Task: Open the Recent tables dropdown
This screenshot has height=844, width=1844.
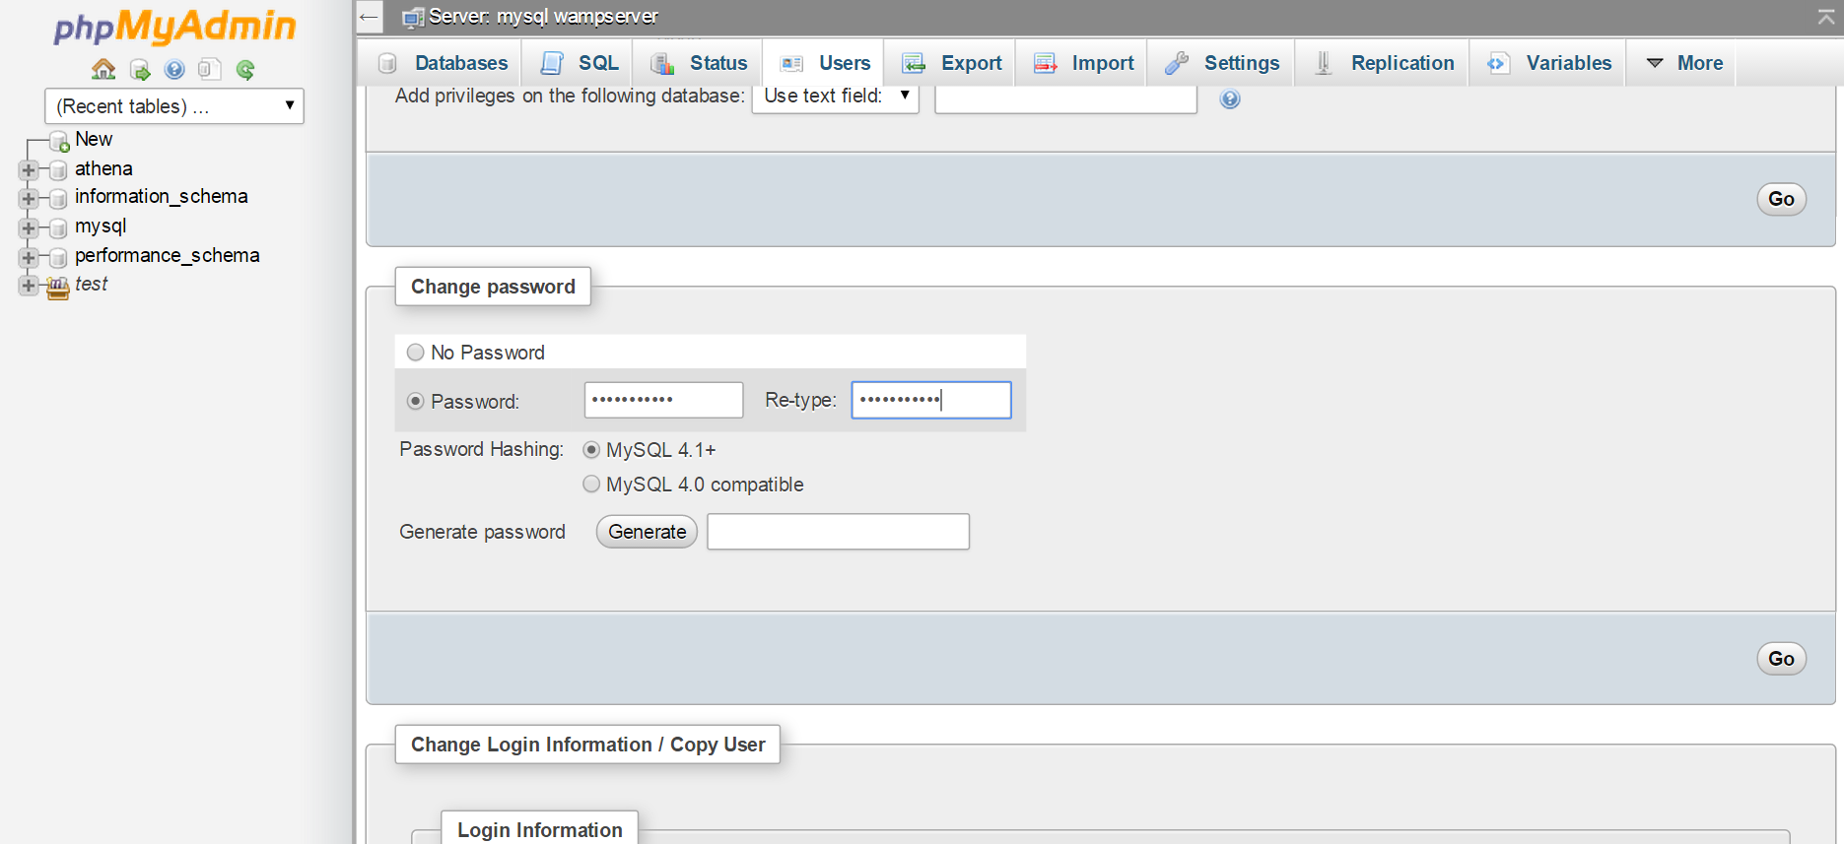Action: click(174, 106)
